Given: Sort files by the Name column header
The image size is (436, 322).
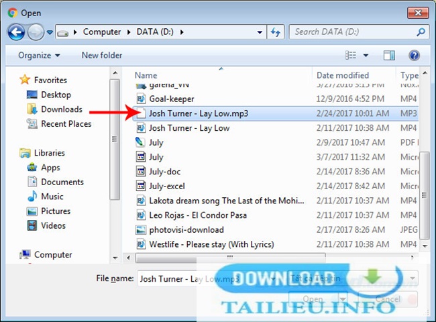Looking at the screenshot, I should click(x=146, y=75).
